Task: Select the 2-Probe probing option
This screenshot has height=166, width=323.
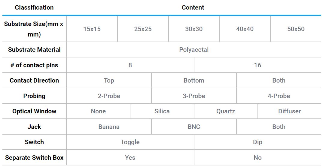Action: [109, 96]
